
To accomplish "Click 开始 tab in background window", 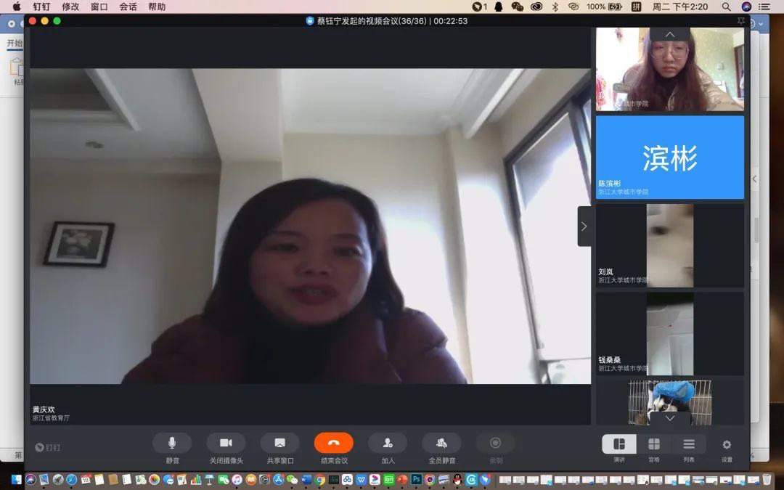I will [x=15, y=43].
